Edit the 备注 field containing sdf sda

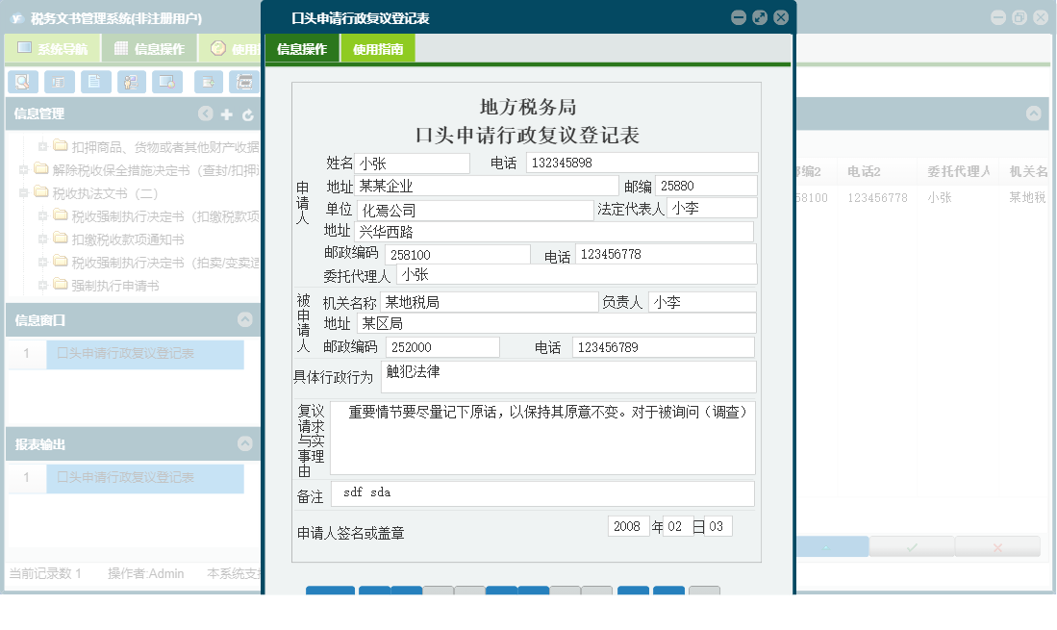pyautogui.click(x=543, y=492)
